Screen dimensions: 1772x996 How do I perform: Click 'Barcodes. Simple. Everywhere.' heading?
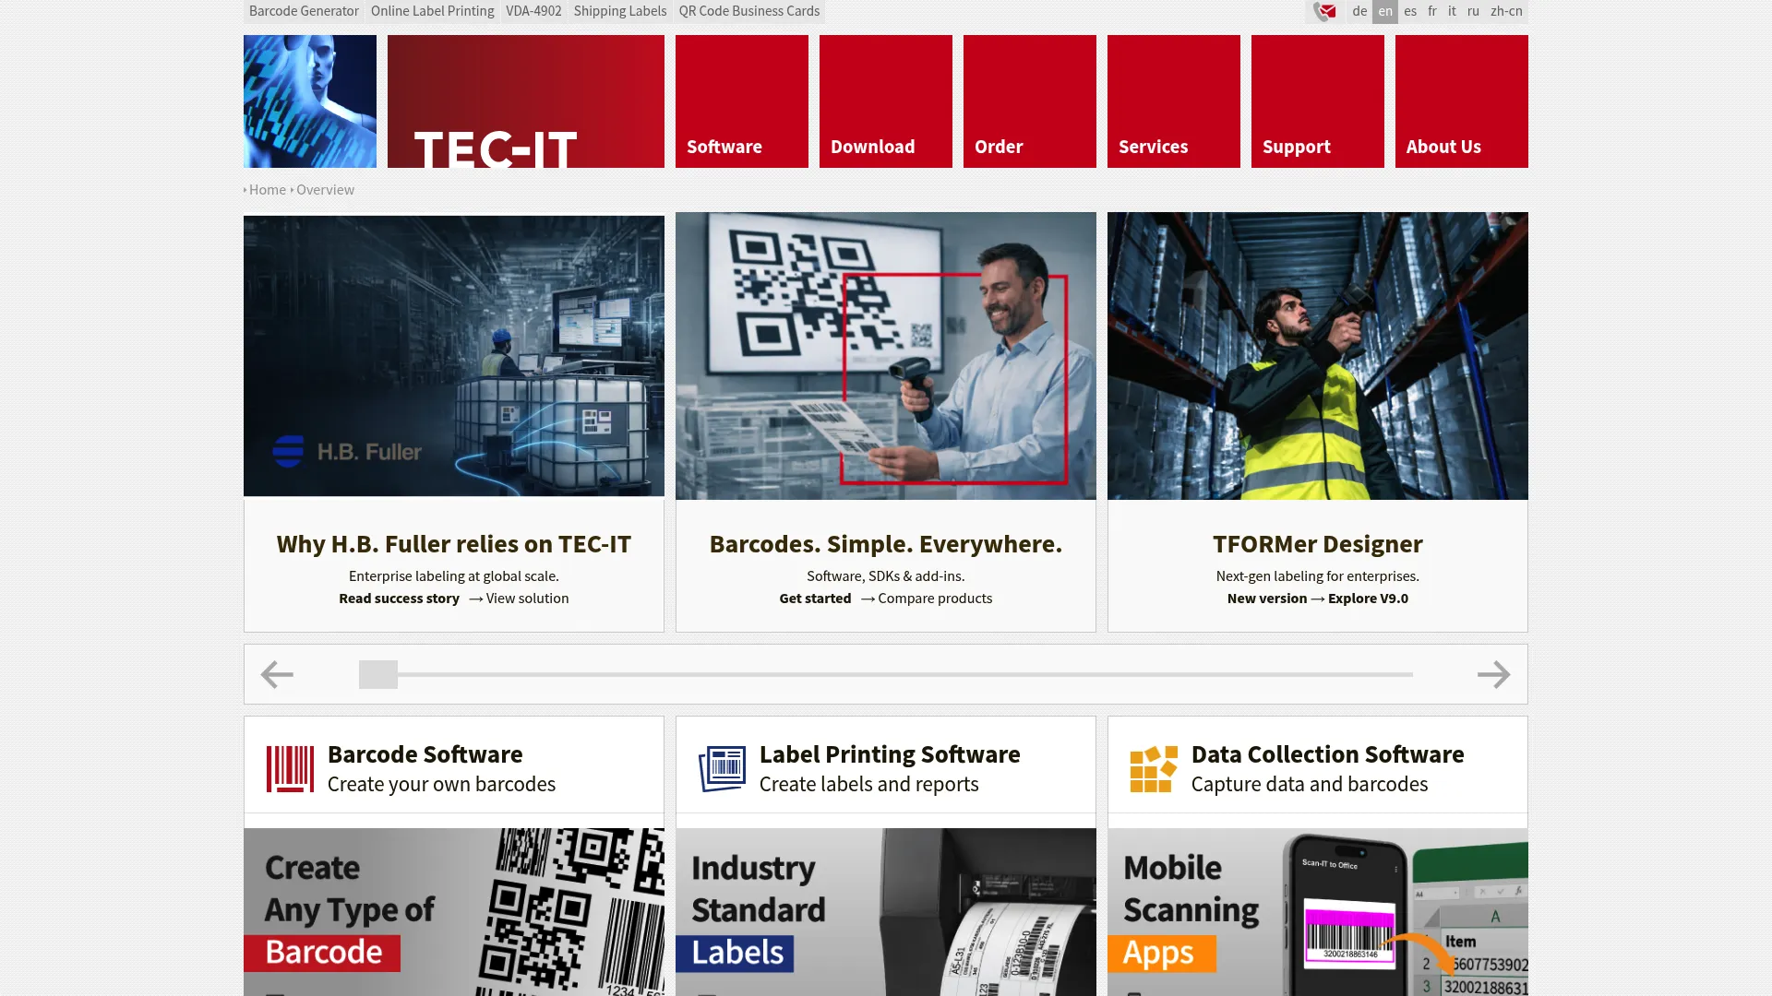pos(886,544)
